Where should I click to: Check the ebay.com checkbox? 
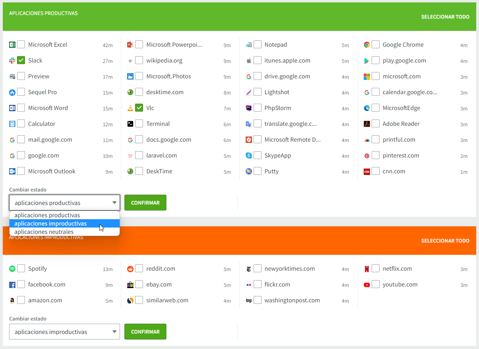click(x=139, y=284)
